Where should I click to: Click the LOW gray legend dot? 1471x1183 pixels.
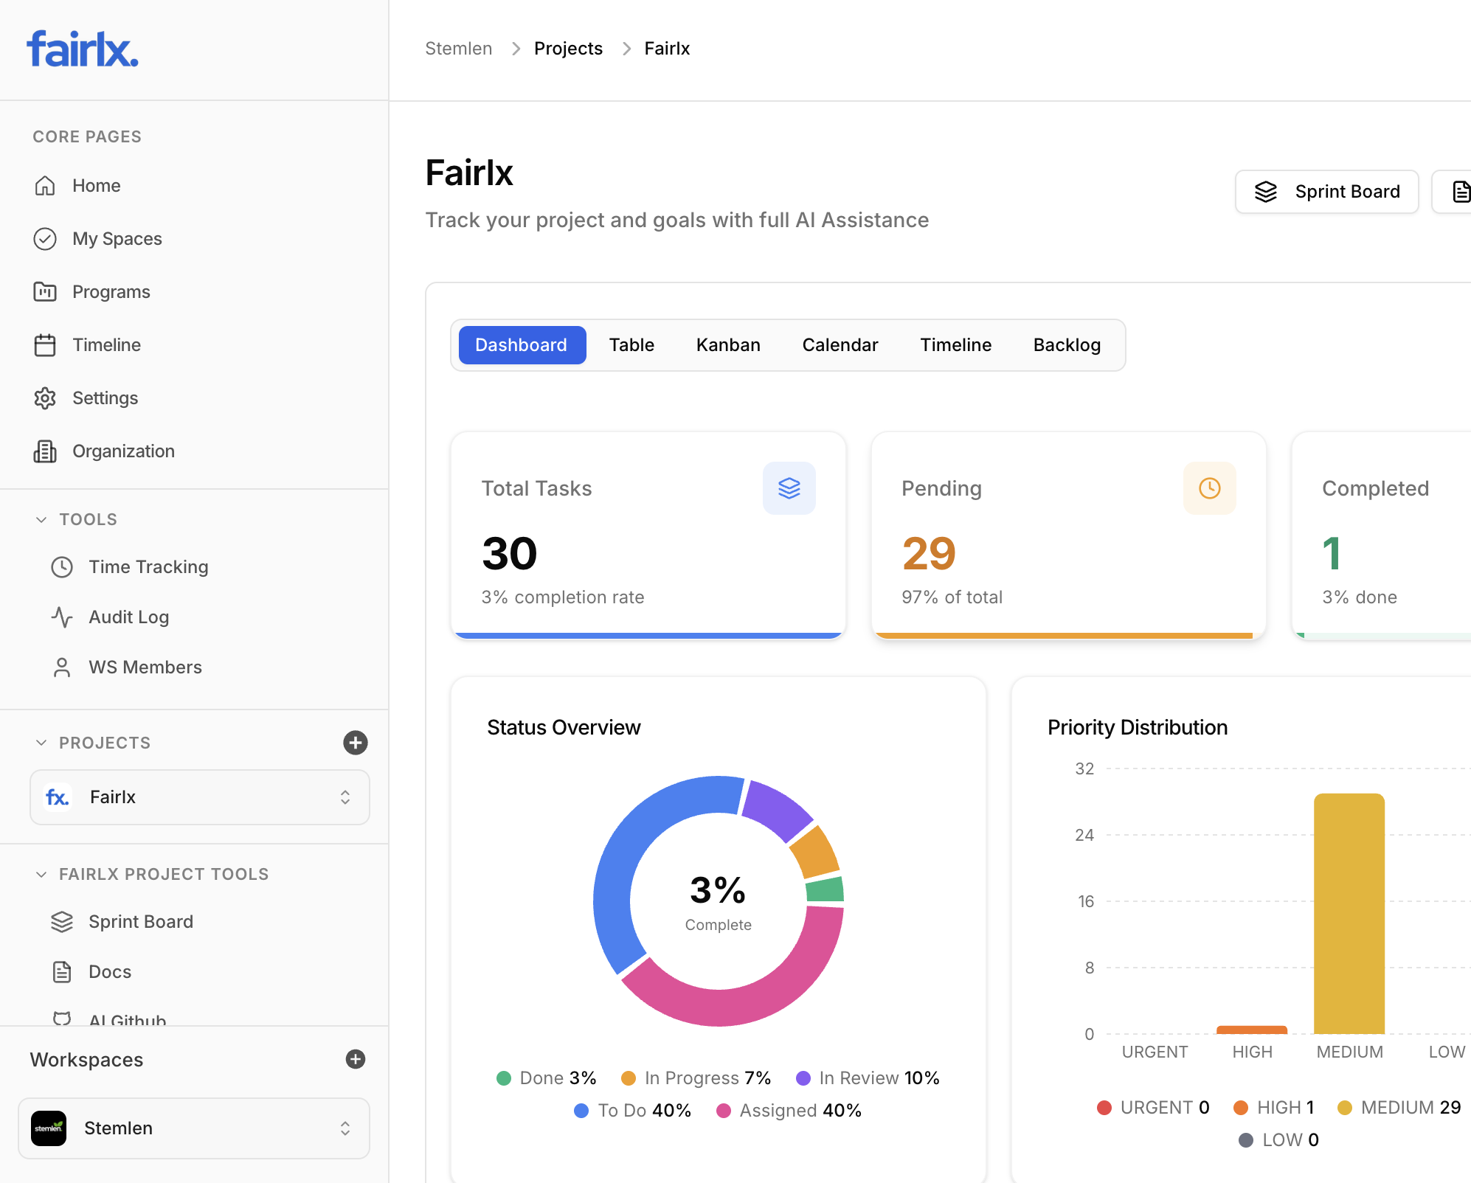coord(1246,1140)
